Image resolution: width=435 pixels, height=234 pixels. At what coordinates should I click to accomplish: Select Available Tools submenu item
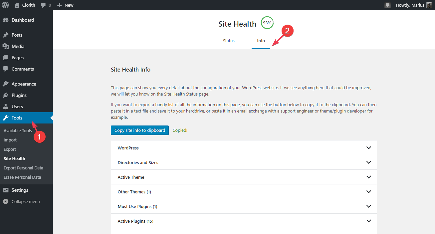18,130
